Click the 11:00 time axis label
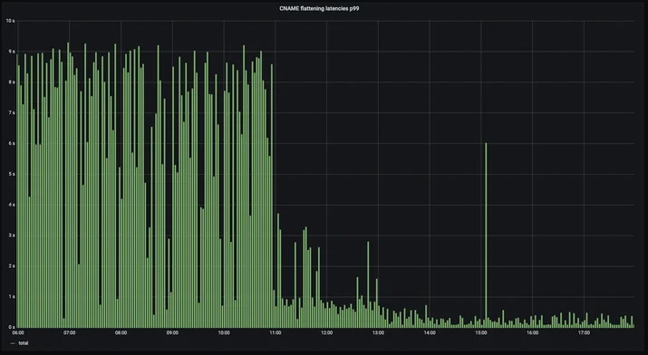This screenshot has width=648, height=355. [x=276, y=332]
